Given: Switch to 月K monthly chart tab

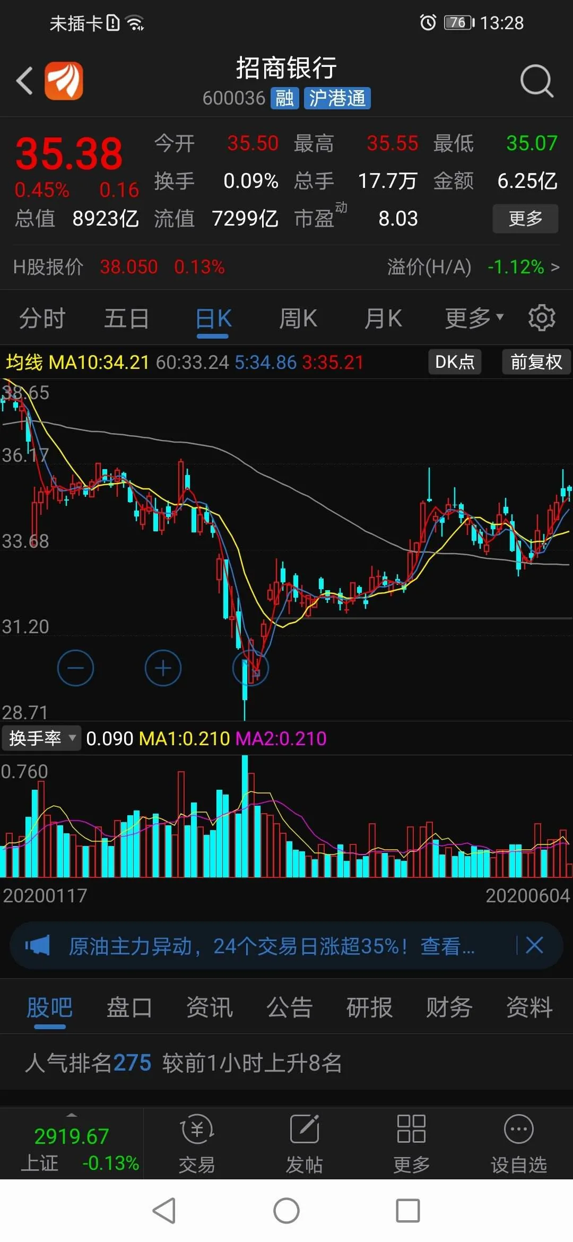Looking at the screenshot, I should (x=383, y=318).
